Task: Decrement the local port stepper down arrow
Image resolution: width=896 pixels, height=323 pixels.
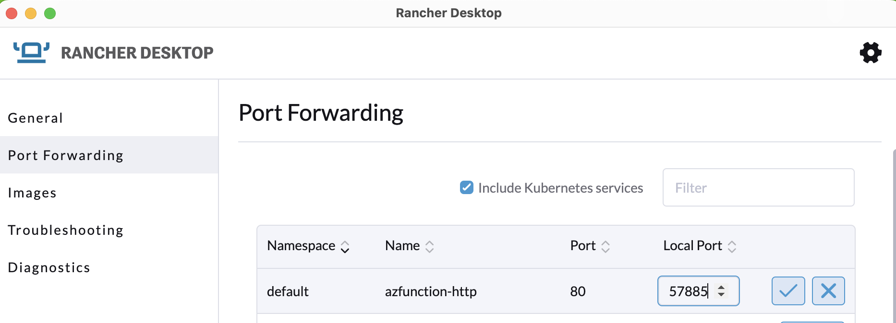Action: [721, 294]
